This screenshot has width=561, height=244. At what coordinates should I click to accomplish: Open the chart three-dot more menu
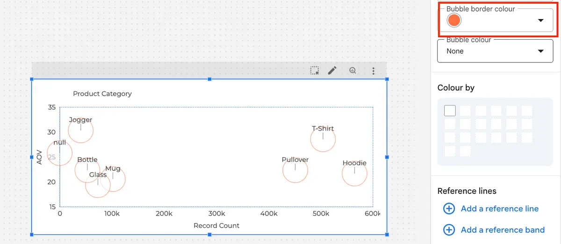point(373,71)
